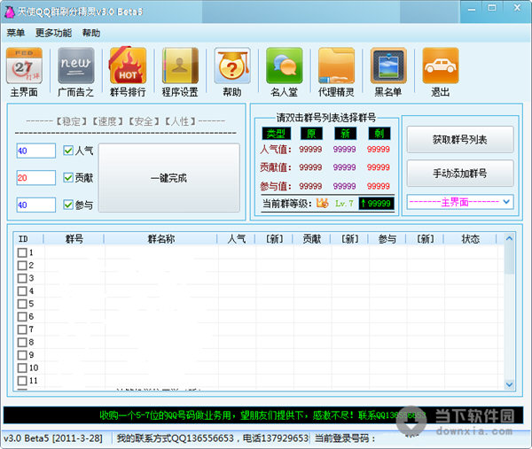Click the 类型 header label

coord(276,134)
